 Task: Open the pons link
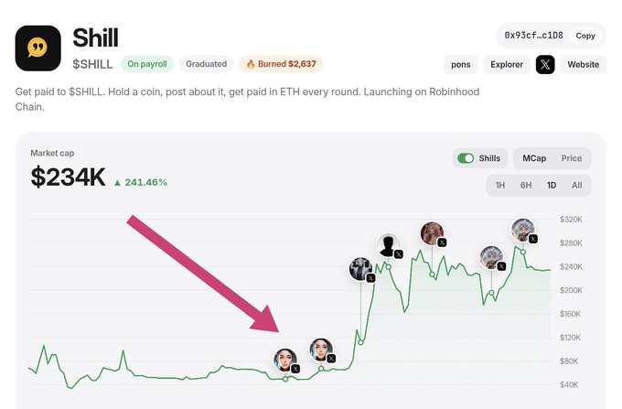460,64
